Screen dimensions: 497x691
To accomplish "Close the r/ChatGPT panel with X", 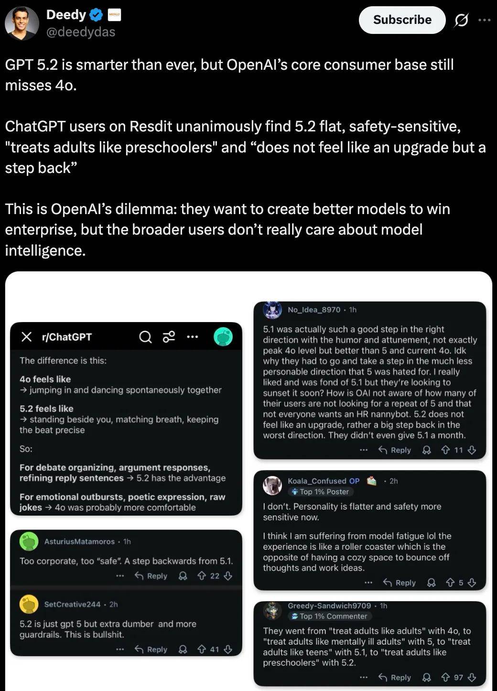I will (x=27, y=337).
